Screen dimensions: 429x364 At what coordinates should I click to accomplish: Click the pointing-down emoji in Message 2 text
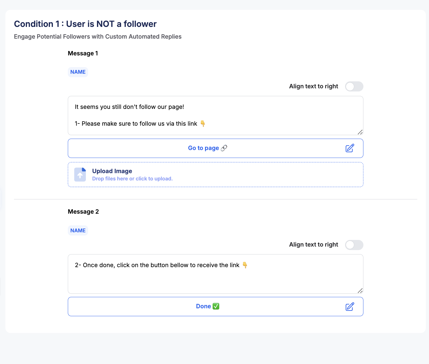tap(245, 265)
